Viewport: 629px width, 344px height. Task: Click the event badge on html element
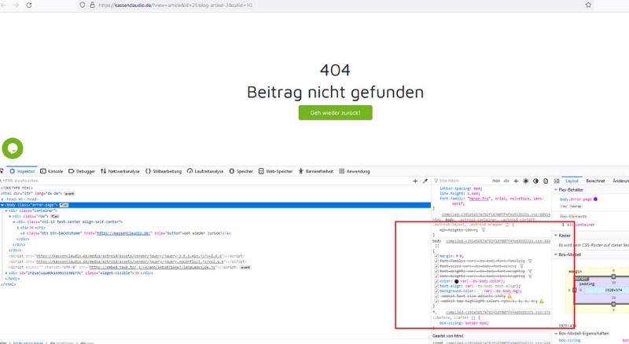[69, 194]
